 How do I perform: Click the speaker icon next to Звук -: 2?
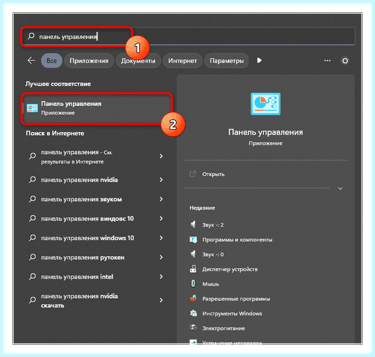pyautogui.click(x=193, y=224)
